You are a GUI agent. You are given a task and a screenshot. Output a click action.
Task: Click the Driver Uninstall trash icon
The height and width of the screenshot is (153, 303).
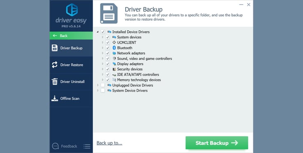pos(55,82)
